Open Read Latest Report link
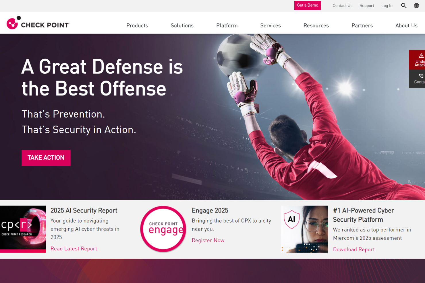Image resolution: width=425 pixels, height=283 pixels. tap(74, 249)
